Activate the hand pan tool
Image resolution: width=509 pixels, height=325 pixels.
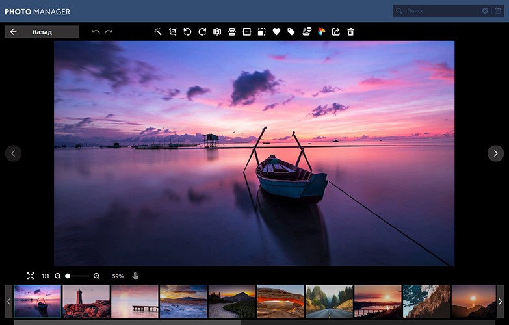136,276
